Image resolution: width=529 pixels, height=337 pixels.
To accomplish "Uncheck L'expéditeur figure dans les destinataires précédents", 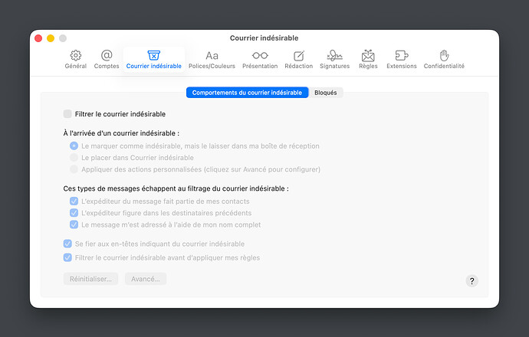I will [x=74, y=213].
